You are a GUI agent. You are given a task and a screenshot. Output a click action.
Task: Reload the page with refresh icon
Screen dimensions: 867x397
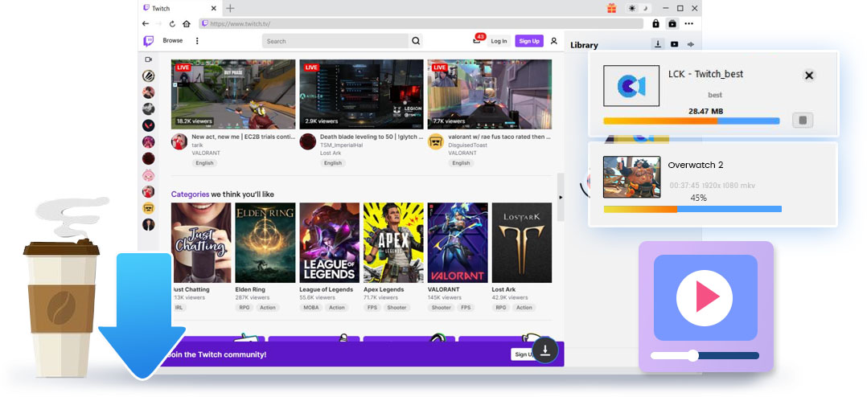coord(172,24)
